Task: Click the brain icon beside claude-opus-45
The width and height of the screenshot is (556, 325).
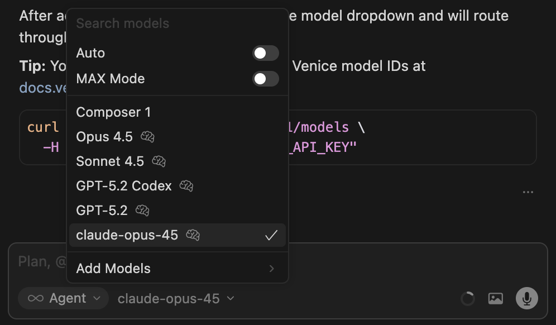Action: (193, 235)
